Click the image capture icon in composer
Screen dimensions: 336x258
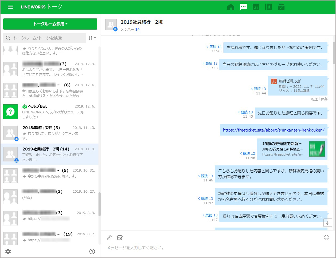pyautogui.click(x=120, y=237)
